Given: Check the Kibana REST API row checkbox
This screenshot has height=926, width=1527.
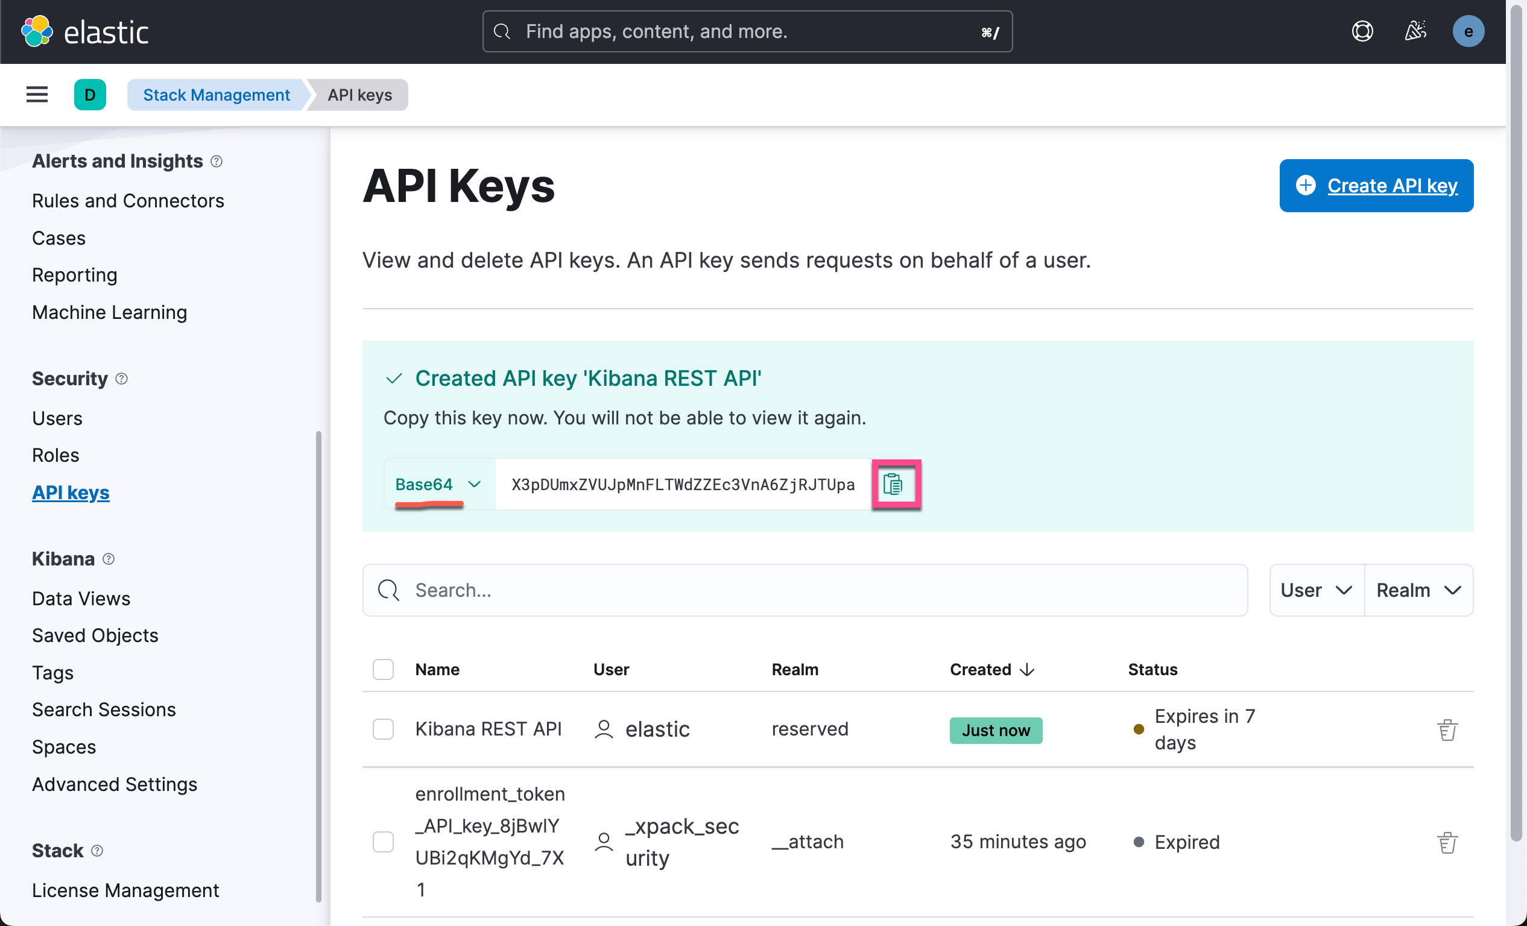Looking at the screenshot, I should (x=383, y=729).
